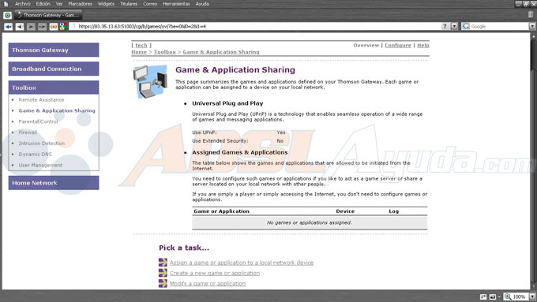Go back one page with back arrow
Image resolution: width=537 pixels, height=302 pixels.
pyautogui.click(x=20, y=26)
